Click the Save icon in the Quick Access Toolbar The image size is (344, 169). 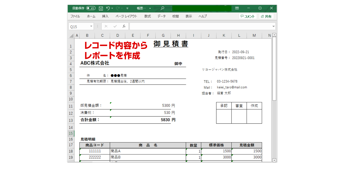pyautogui.click(x=101, y=8)
